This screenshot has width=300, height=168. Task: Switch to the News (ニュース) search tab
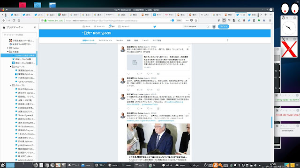[145, 41]
